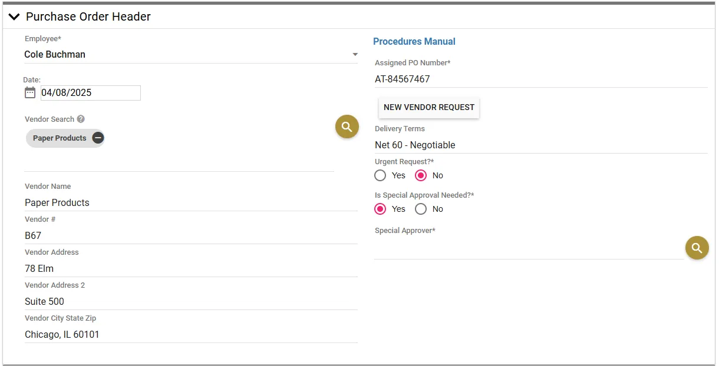The height and width of the screenshot is (366, 719).
Task: Click the Vendor Search input area
Action: pos(179,159)
